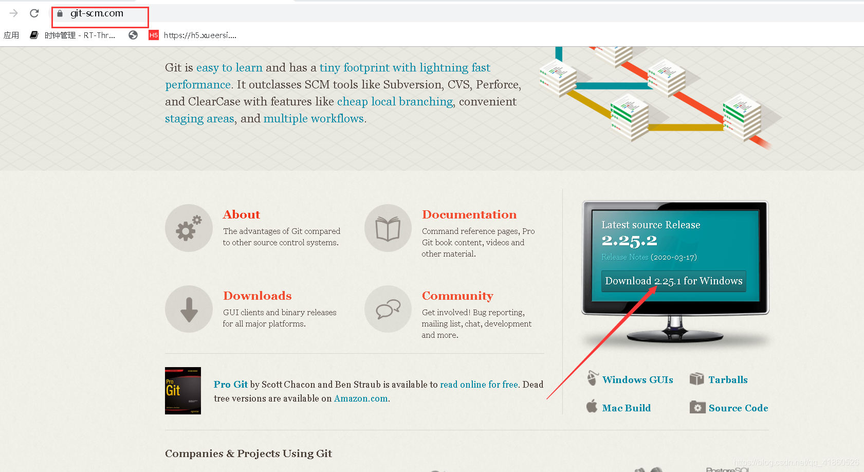Open the Source Code link
This screenshot has height=472, width=864.
point(738,408)
